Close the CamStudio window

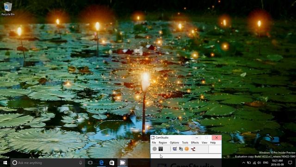click(x=216, y=138)
